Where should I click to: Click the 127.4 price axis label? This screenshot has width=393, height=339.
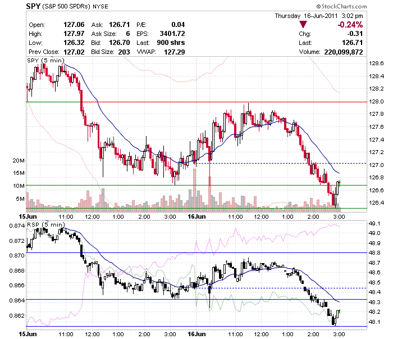tap(376, 139)
